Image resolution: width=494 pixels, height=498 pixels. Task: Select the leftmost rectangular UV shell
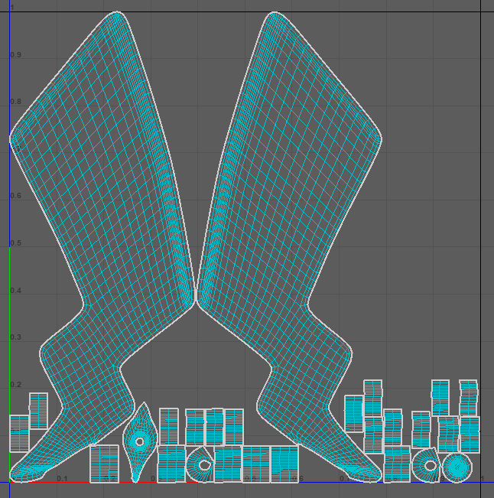click(19, 433)
